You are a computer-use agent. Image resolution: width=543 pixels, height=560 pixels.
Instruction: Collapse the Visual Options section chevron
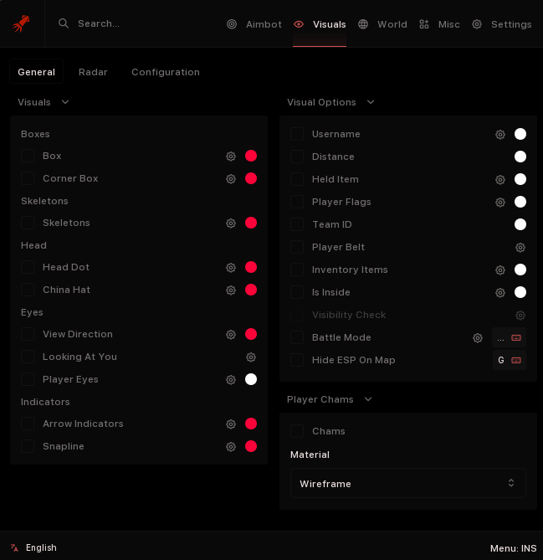pyautogui.click(x=371, y=102)
